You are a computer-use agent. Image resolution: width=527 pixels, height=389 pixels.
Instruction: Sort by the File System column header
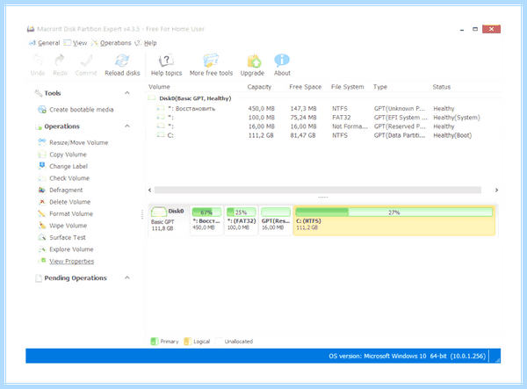(x=347, y=87)
